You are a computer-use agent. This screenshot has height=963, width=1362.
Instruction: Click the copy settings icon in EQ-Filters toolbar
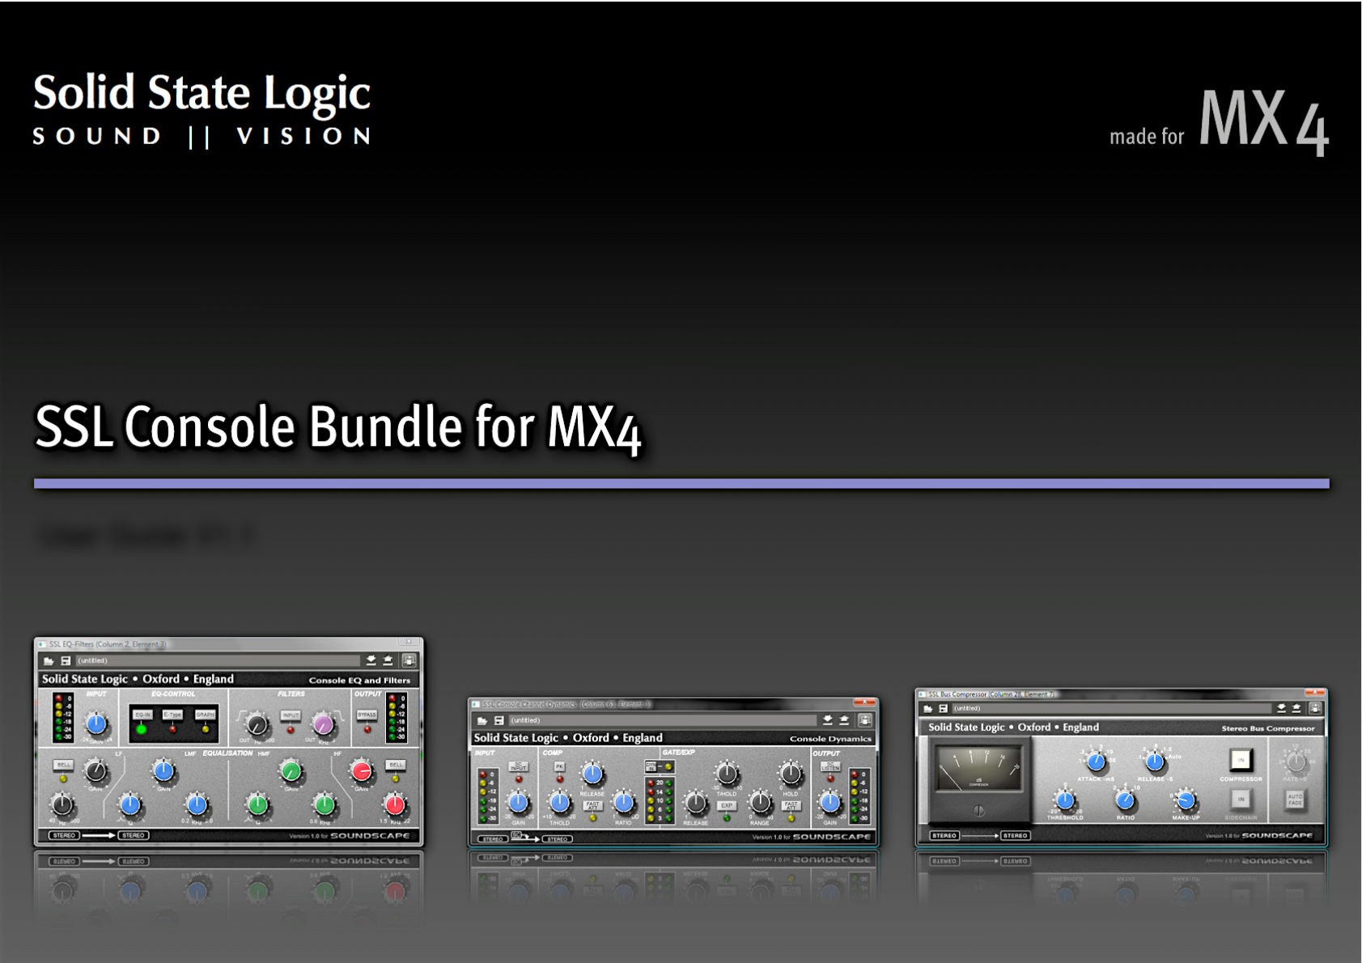pos(409,660)
